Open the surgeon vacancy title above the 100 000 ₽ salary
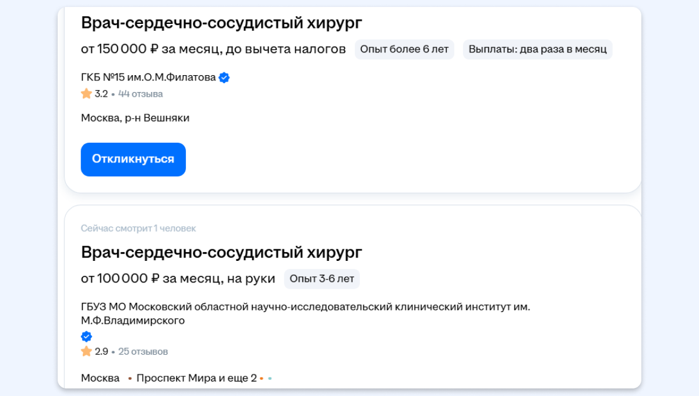Image resolution: width=699 pixels, height=396 pixels. 221,253
